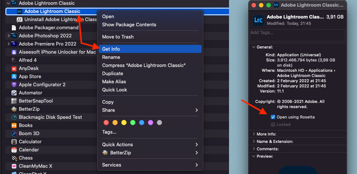Select the Calendar row text
This screenshot has width=357, height=174.
[29, 150]
